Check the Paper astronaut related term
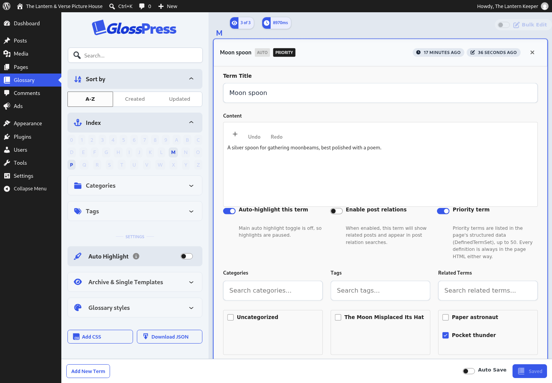Image resolution: width=552 pixels, height=383 pixels. pos(445,317)
